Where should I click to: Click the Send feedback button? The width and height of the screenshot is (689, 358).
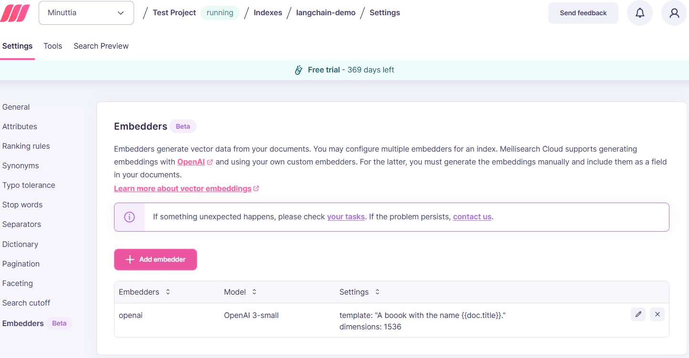[x=583, y=13]
